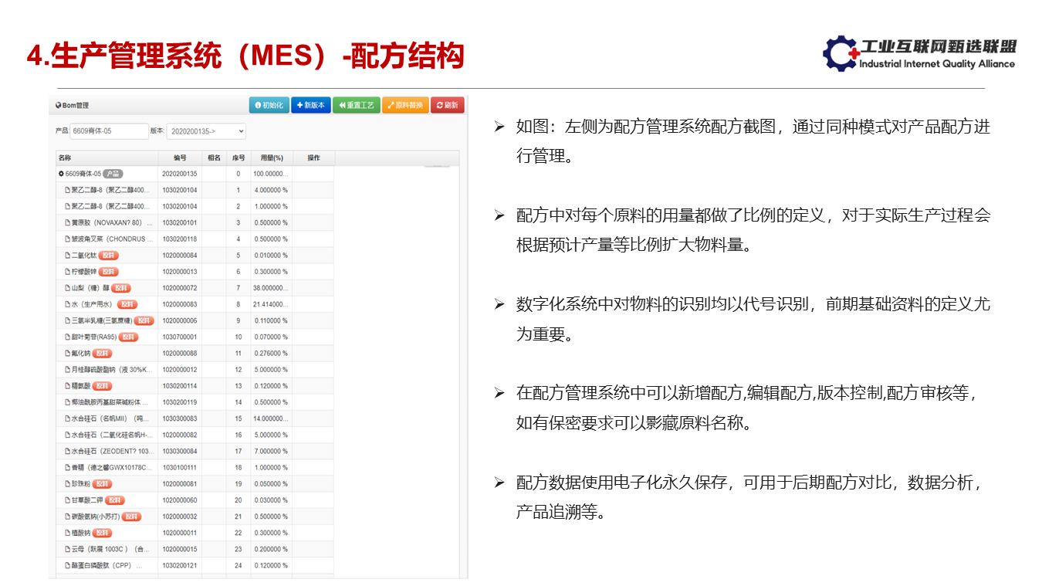Click file icon of 碳酸氢钠(小苏打) row

pos(68,517)
